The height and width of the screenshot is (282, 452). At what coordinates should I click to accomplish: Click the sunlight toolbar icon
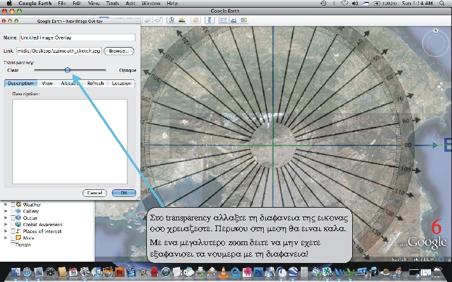[182, 20]
